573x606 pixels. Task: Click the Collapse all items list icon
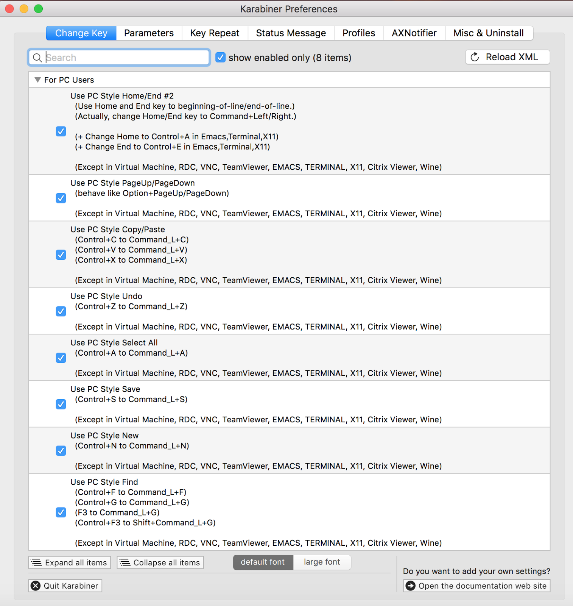[x=125, y=562]
